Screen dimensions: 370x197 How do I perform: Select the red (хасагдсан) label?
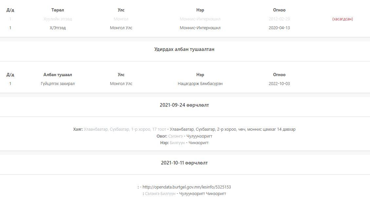342,19
